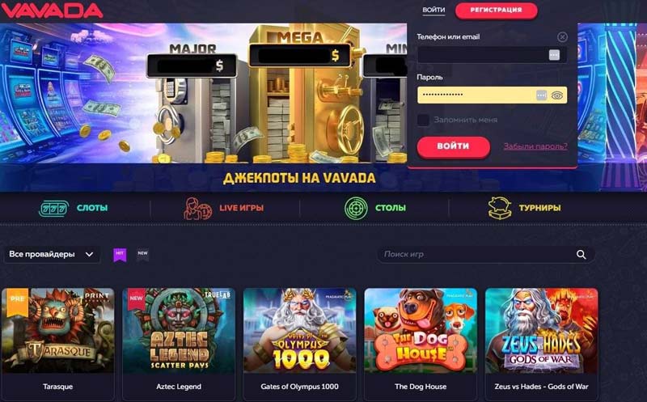Open the Турниры piggy bank icon
Viewport: 647px width, 402px height.
coord(500,208)
